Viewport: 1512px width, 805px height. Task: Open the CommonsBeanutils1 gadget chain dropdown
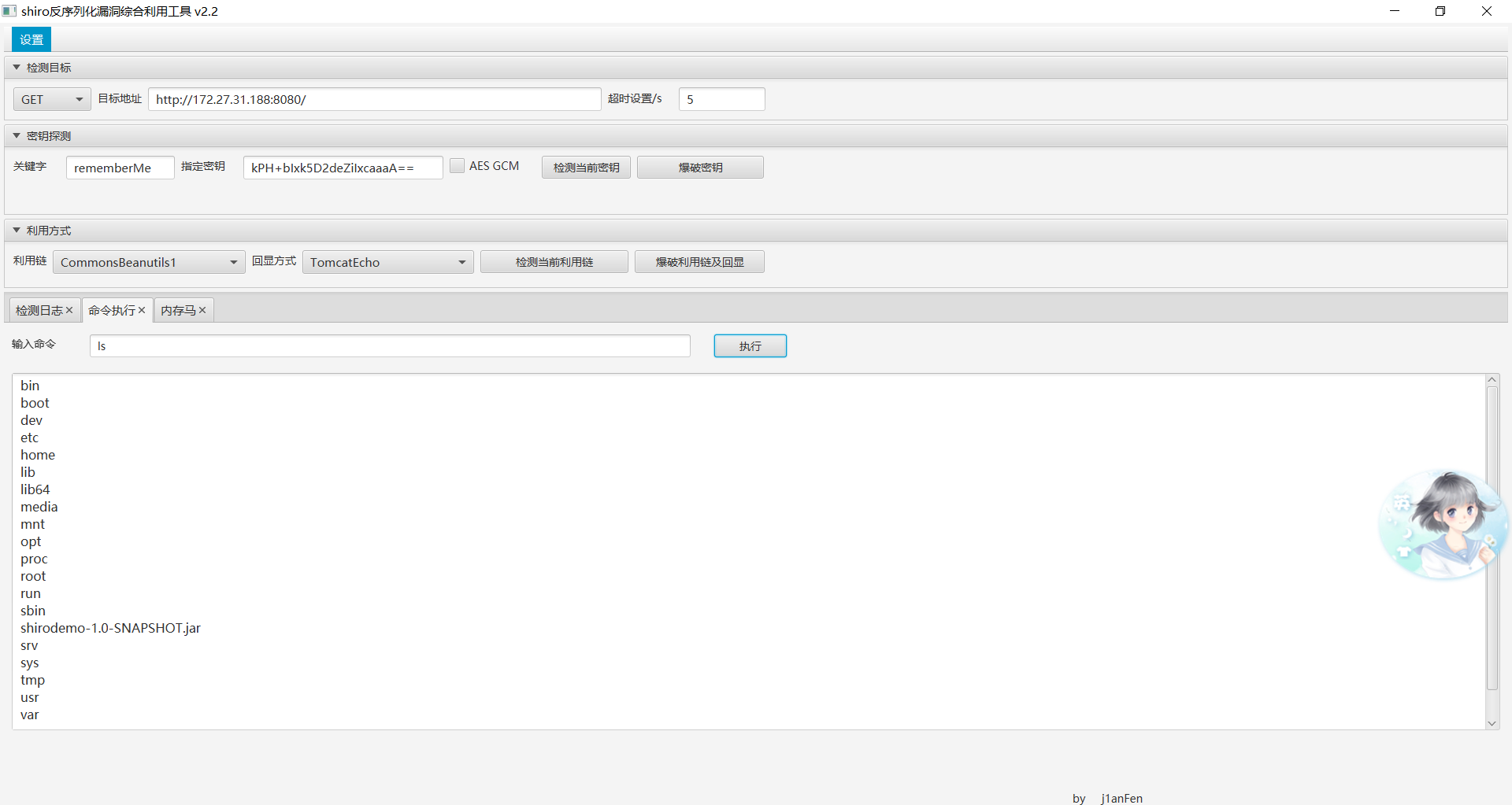coord(149,262)
